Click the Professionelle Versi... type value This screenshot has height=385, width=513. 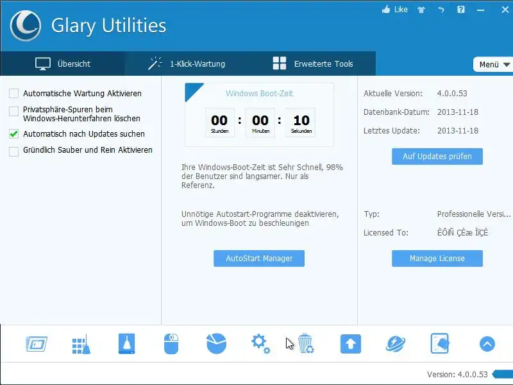474,214
